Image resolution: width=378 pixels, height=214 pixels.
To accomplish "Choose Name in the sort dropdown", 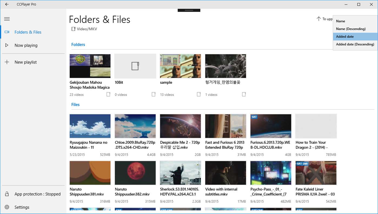I will (x=340, y=21).
